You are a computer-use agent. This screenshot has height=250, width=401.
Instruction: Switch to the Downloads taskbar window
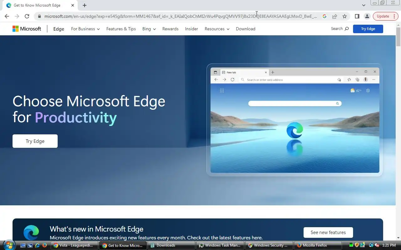click(171, 245)
